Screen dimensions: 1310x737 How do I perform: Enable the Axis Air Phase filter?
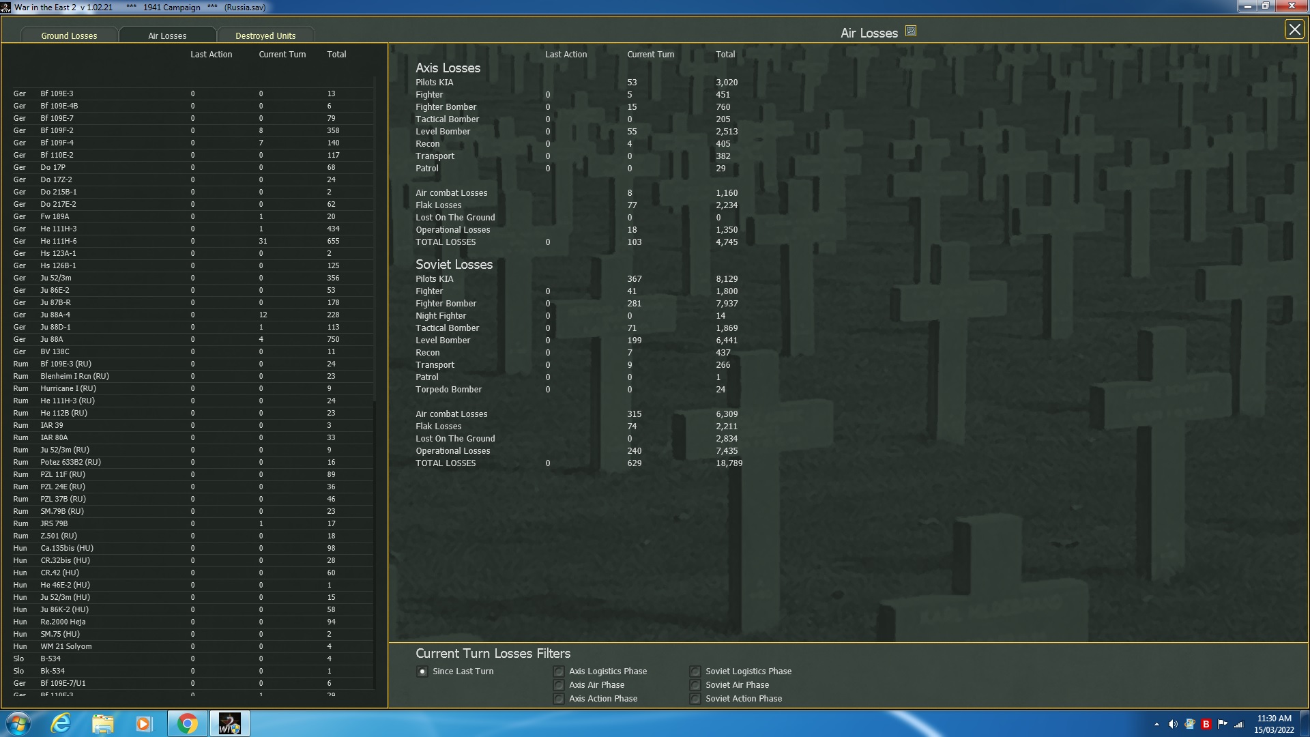[x=559, y=685]
